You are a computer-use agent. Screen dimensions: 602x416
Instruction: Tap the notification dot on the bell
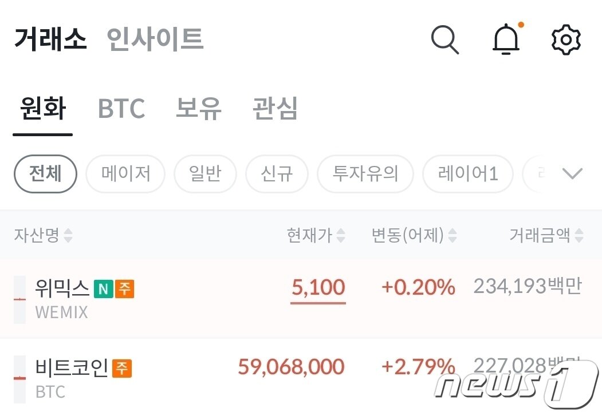pyautogui.click(x=520, y=25)
